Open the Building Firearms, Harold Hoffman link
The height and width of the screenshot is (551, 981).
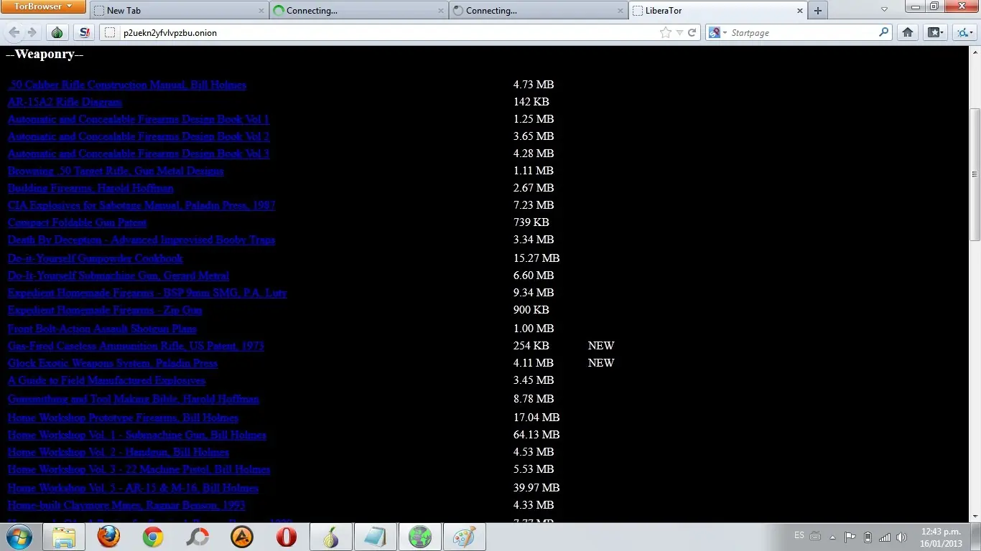coord(90,188)
